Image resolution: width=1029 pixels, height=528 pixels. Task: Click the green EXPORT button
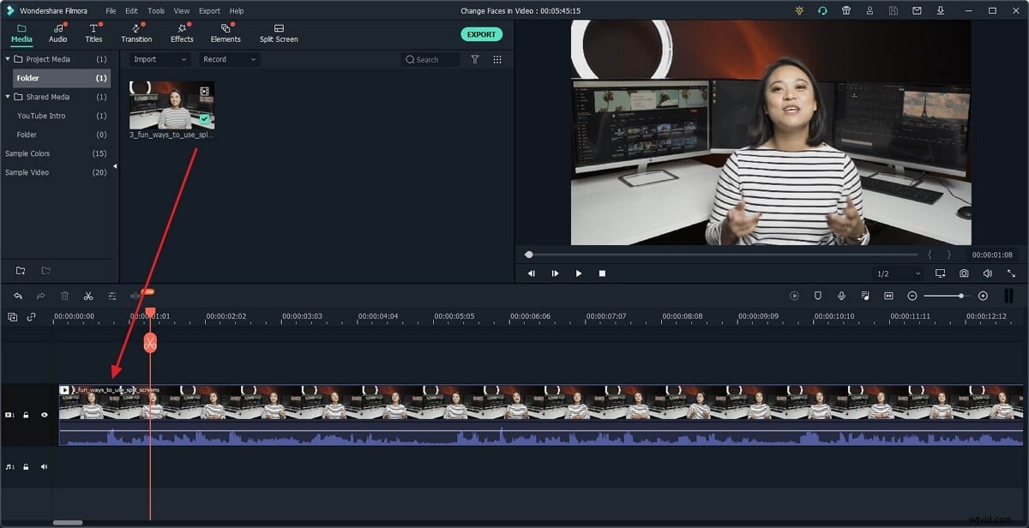point(481,33)
